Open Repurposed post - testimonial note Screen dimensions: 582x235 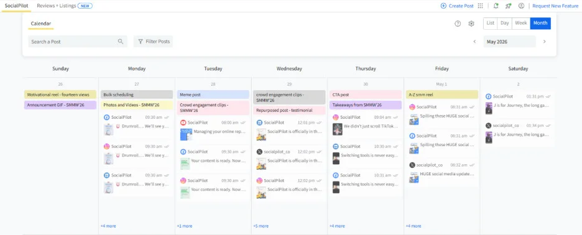tap(289, 110)
